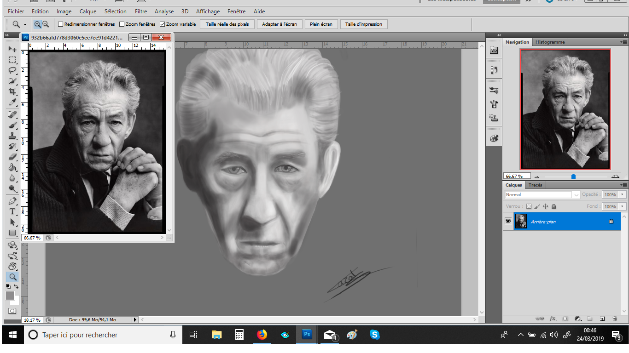The width and height of the screenshot is (629, 353).
Task: Select the Crop tool
Action: pyautogui.click(x=12, y=91)
